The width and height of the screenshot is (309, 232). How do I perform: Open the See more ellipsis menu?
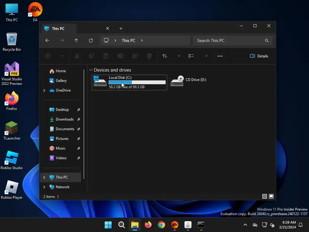tap(220, 56)
